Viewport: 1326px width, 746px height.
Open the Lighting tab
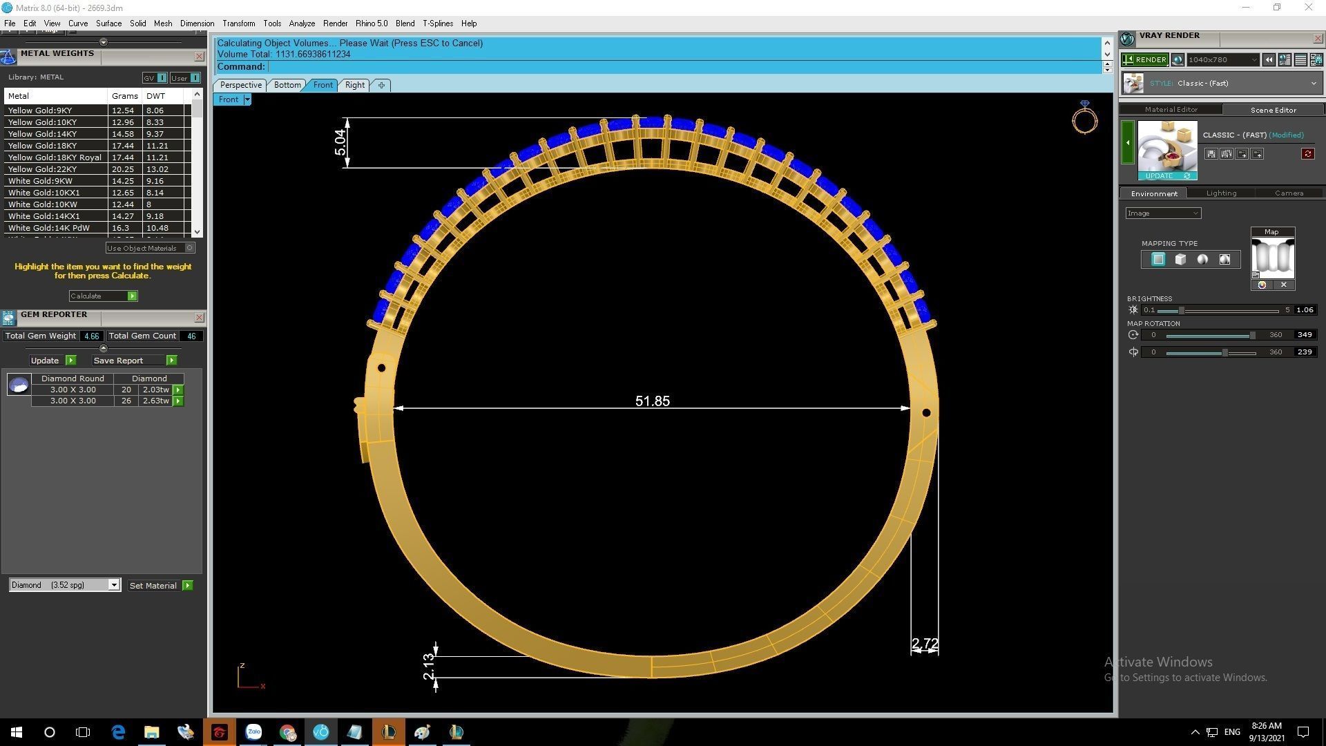pyautogui.click(x=1221, y=193)
